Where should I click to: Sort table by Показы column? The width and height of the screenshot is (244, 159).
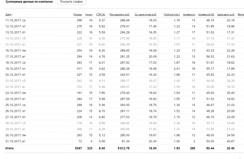(x=77, y=14)
